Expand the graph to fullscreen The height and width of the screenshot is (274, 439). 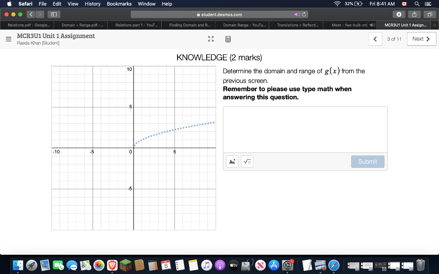coord(210,39)
